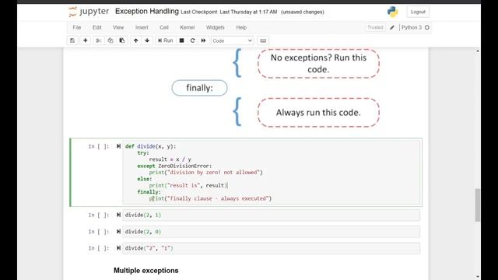Click the Logout button
The image size is (498, 280).
click(418, 12)
